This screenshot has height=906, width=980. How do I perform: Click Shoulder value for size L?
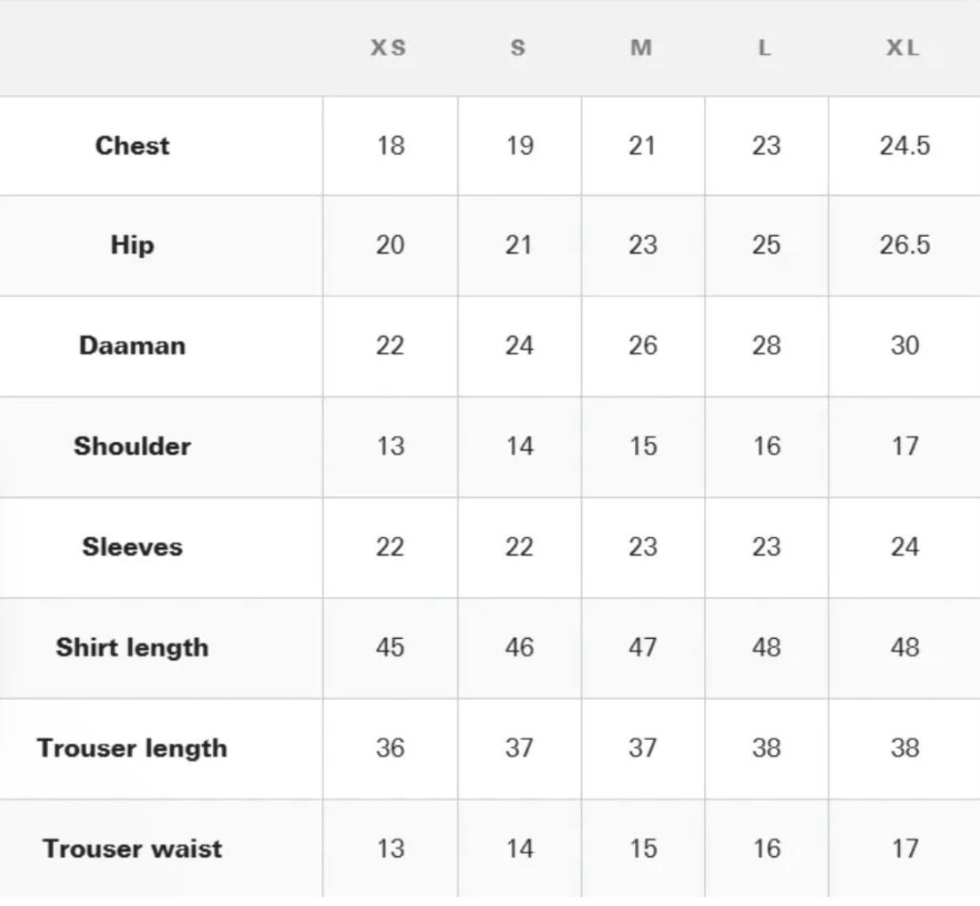click(x=765, y=445)
